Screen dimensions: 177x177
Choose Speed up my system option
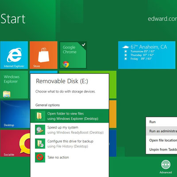(69, 130)
